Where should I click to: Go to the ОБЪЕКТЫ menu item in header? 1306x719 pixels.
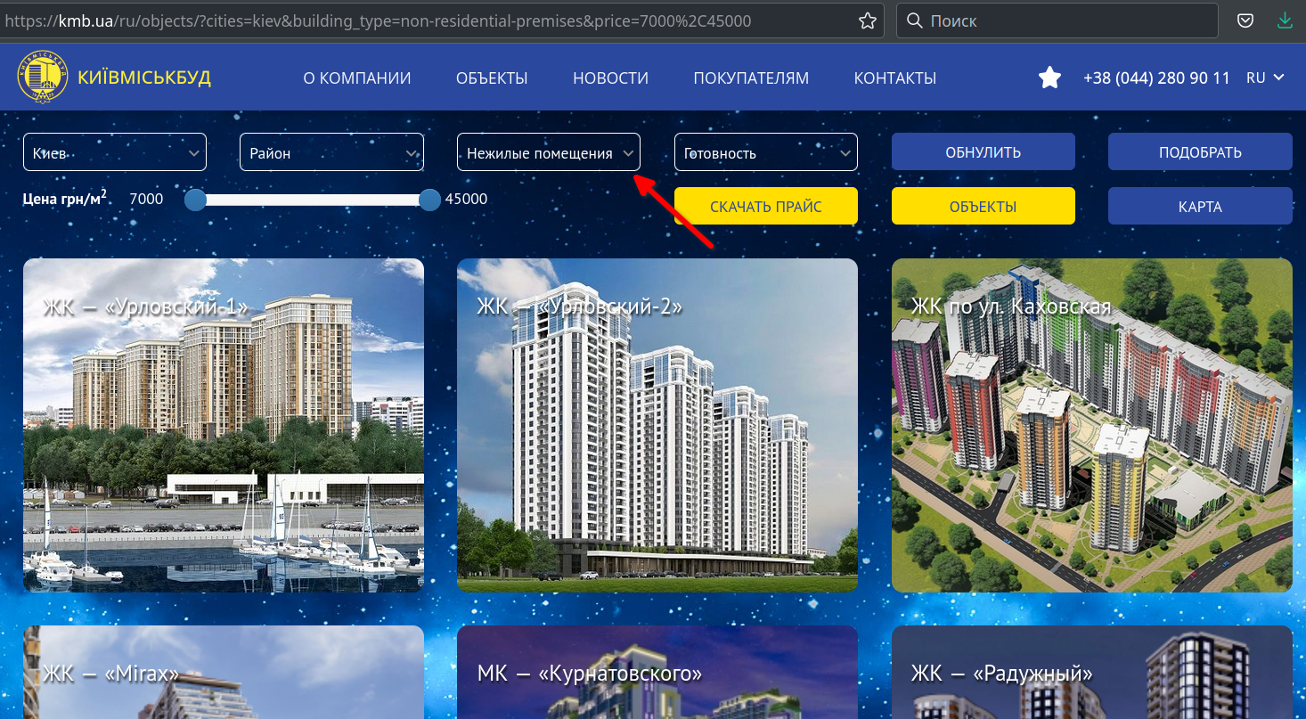492,78
